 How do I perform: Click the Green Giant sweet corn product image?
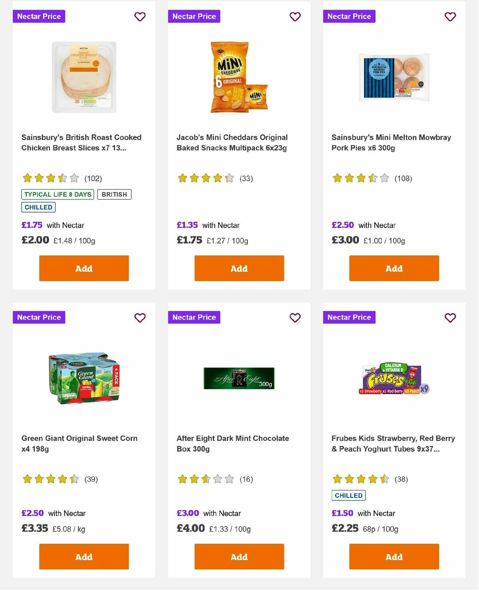(x=83, y=379)
